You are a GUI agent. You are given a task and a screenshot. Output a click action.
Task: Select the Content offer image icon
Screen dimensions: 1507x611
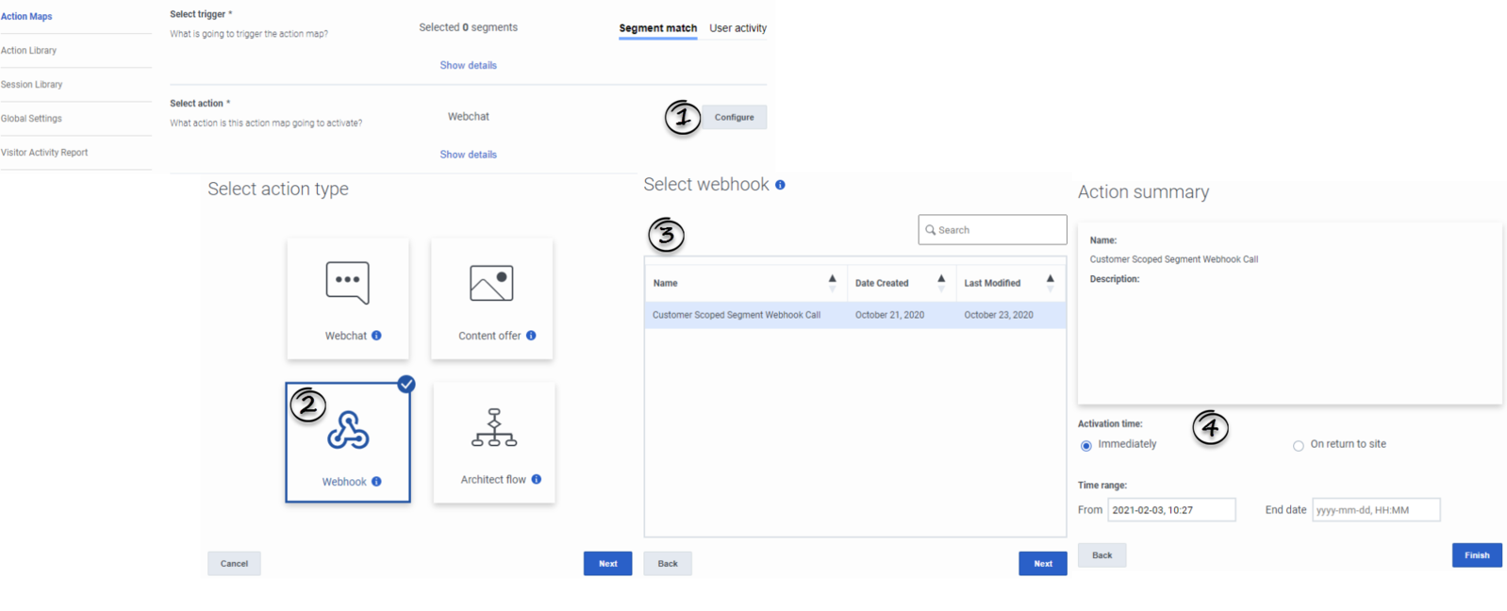pos(491,283)
